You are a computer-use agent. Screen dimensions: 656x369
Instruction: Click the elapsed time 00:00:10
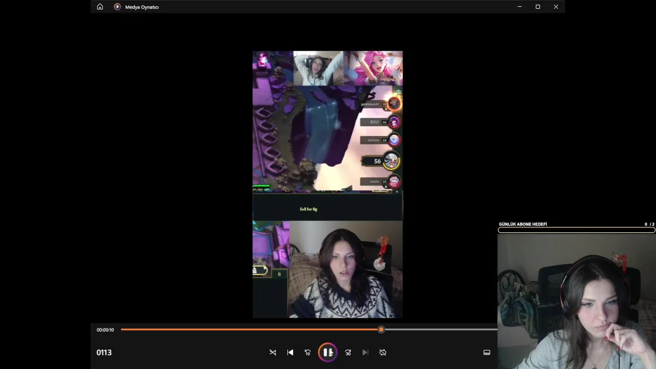[105, 330]
